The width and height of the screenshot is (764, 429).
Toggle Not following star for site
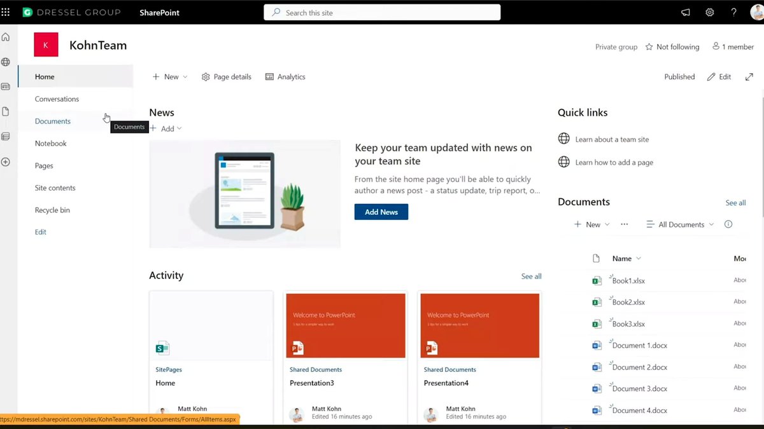click(672, 47)
